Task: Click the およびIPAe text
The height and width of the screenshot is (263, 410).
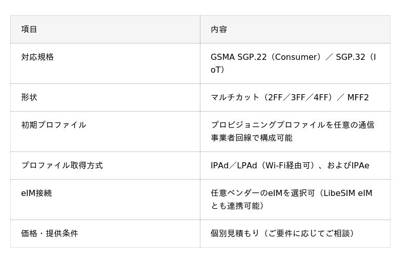Action: [348, 165]
